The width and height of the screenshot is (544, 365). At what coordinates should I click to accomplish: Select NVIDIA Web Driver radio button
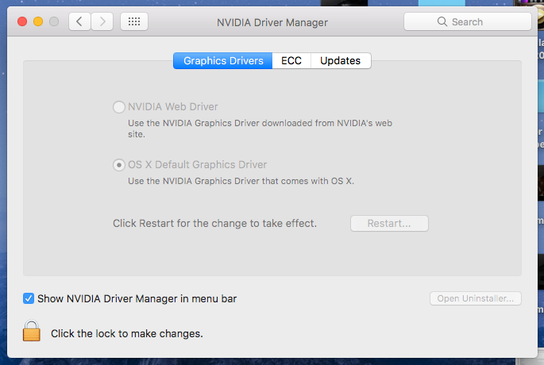[x=119, y=107]
